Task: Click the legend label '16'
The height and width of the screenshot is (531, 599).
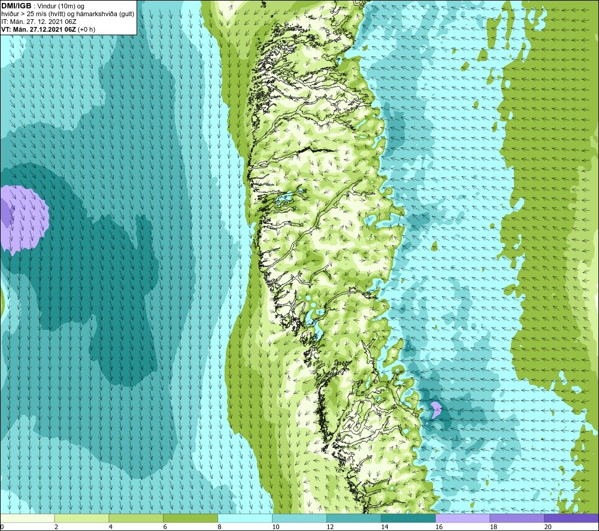Action: point(439,527)
